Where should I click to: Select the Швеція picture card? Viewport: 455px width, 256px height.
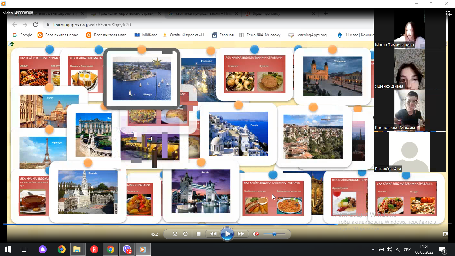click(142, 78)
